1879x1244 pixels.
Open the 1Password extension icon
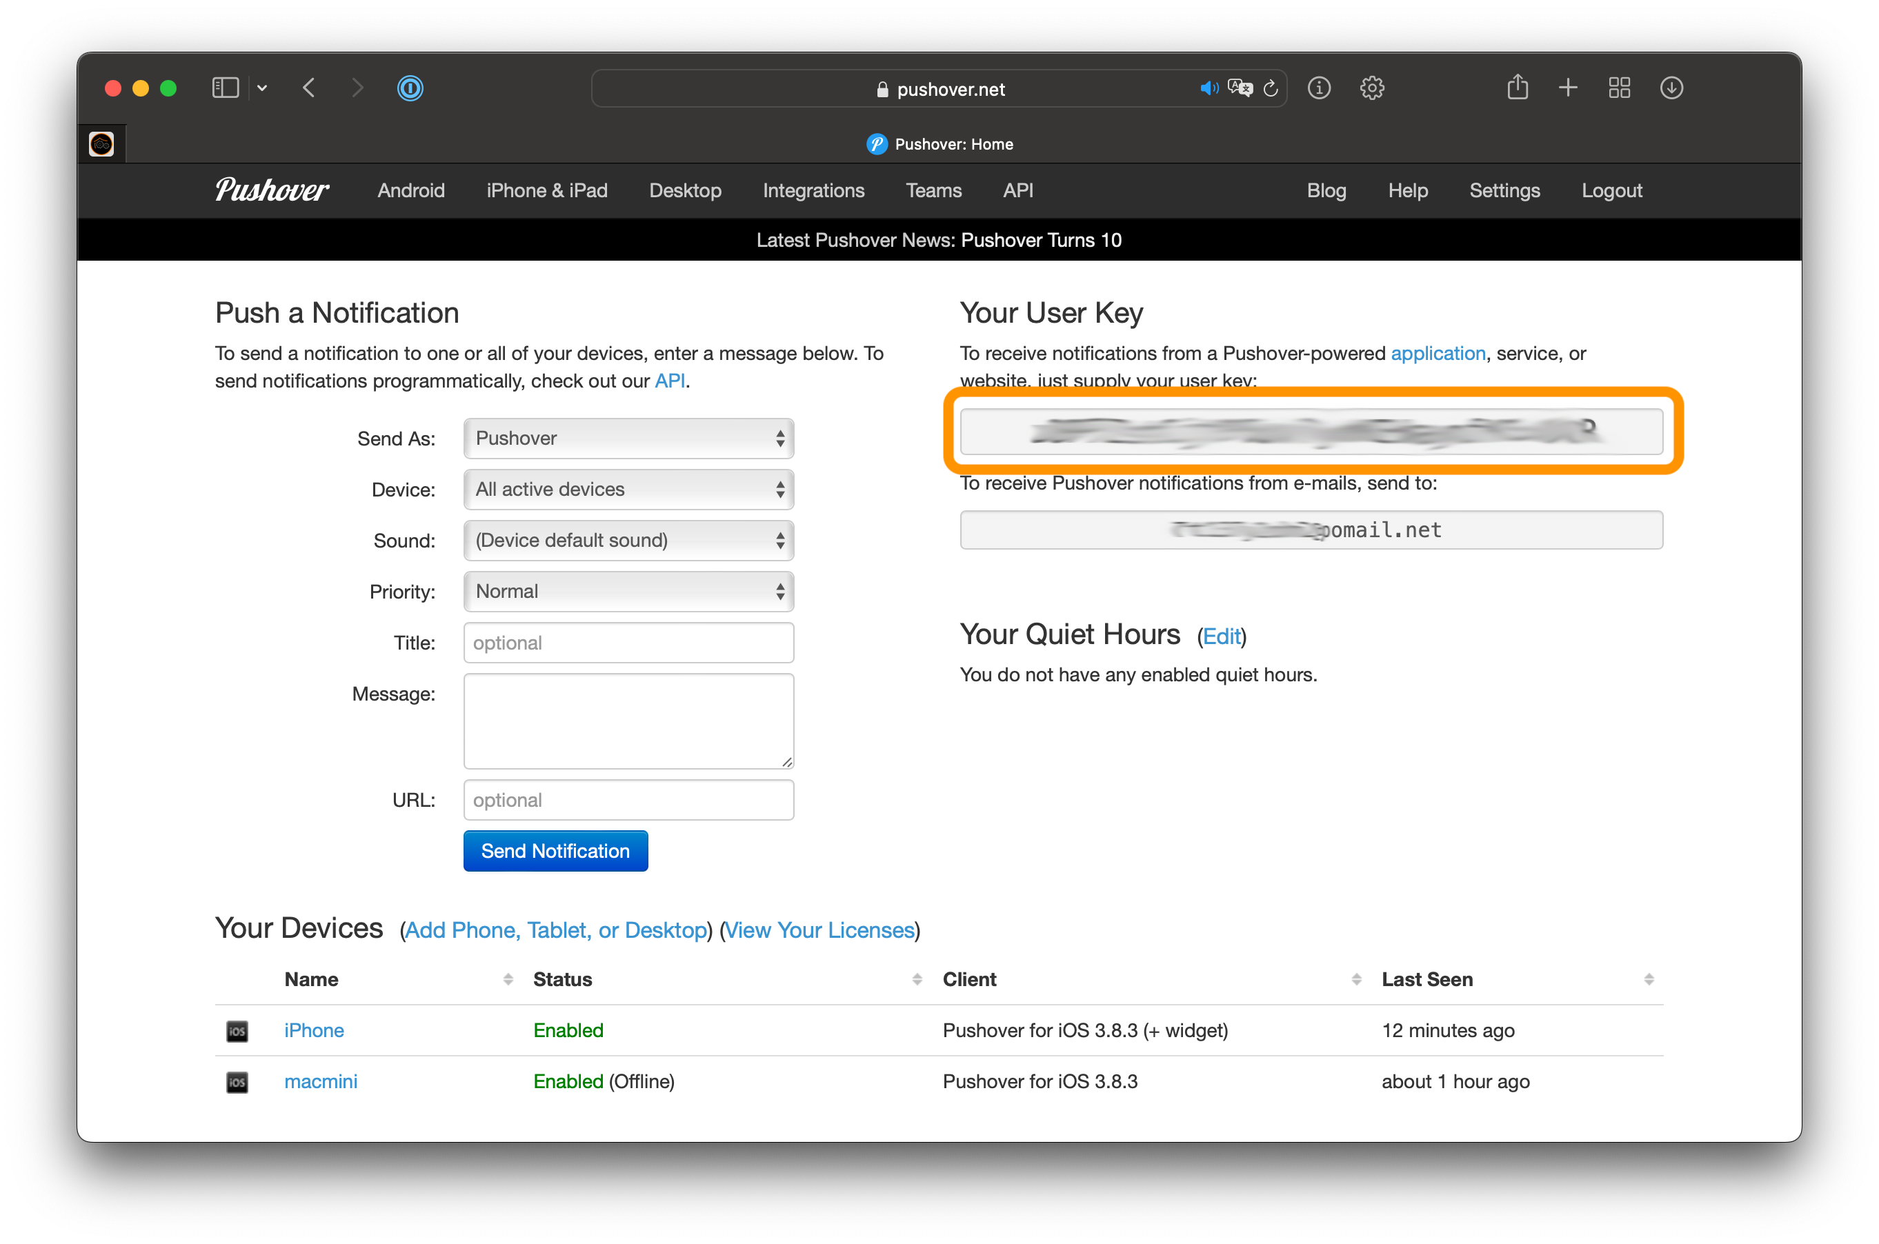click(x=410, y=88)
